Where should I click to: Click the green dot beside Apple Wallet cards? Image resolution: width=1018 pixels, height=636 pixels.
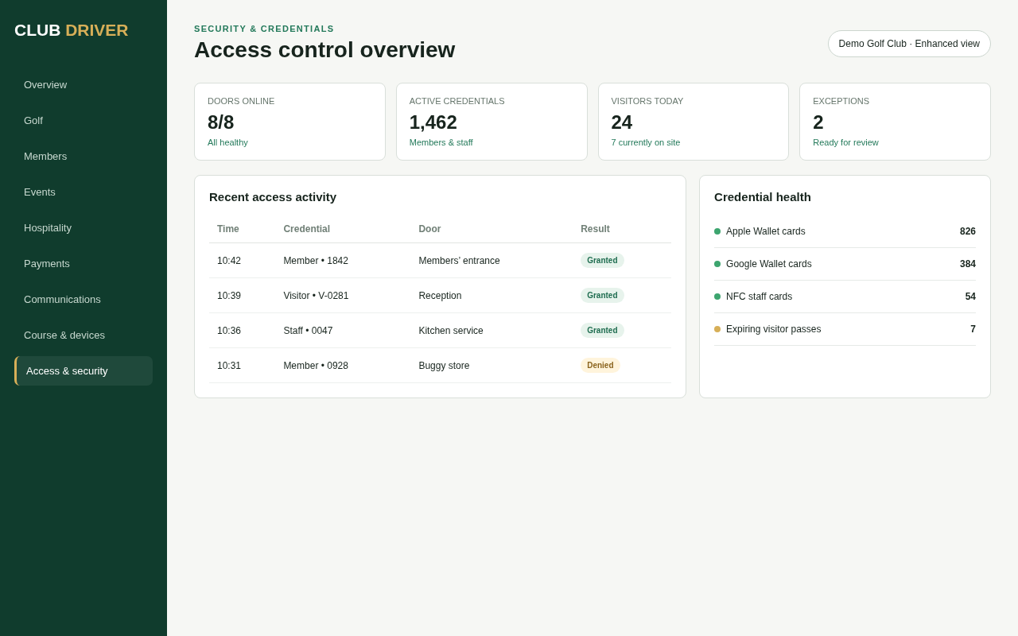(x=717, y=231)
